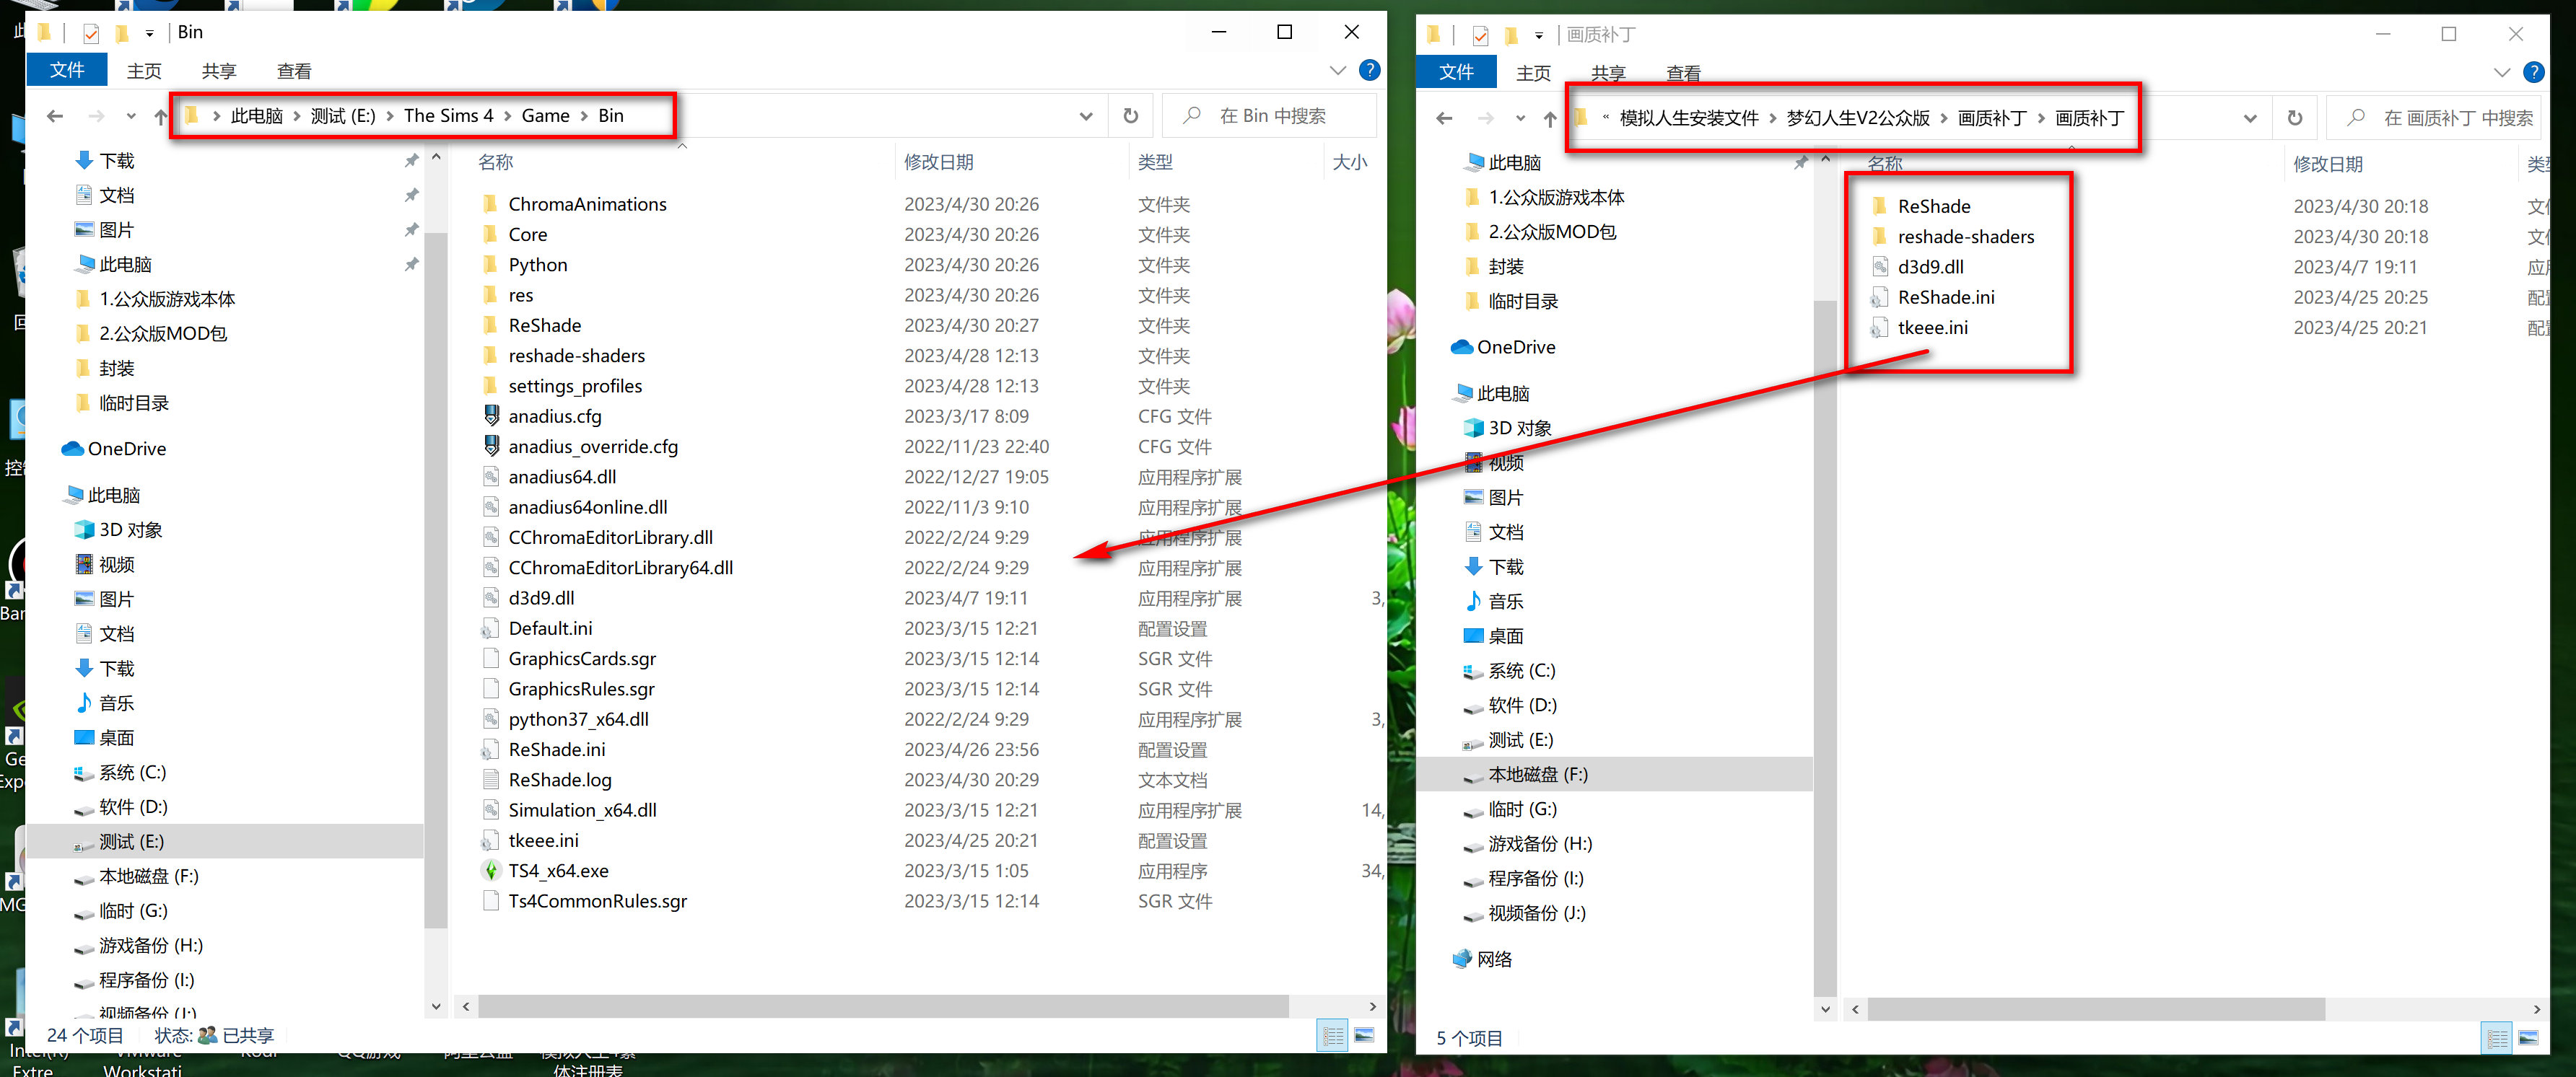Click the OneDrive cloud icon in the right sidebar

tap(1461, 347)
